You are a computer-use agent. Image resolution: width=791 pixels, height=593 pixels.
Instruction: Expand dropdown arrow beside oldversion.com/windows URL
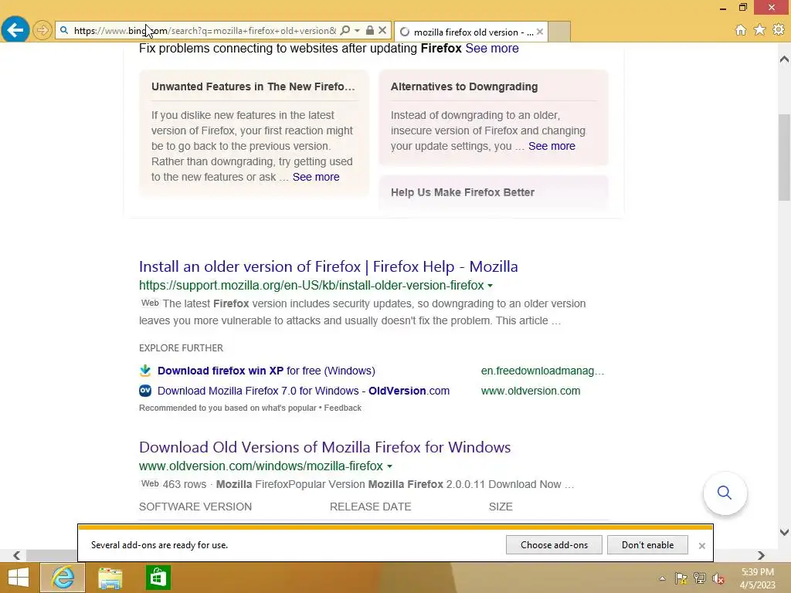coord(389,466)
